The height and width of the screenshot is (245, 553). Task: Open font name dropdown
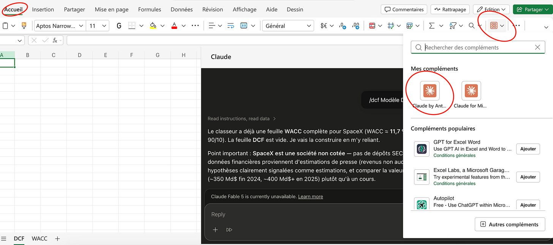coord(81,26)
